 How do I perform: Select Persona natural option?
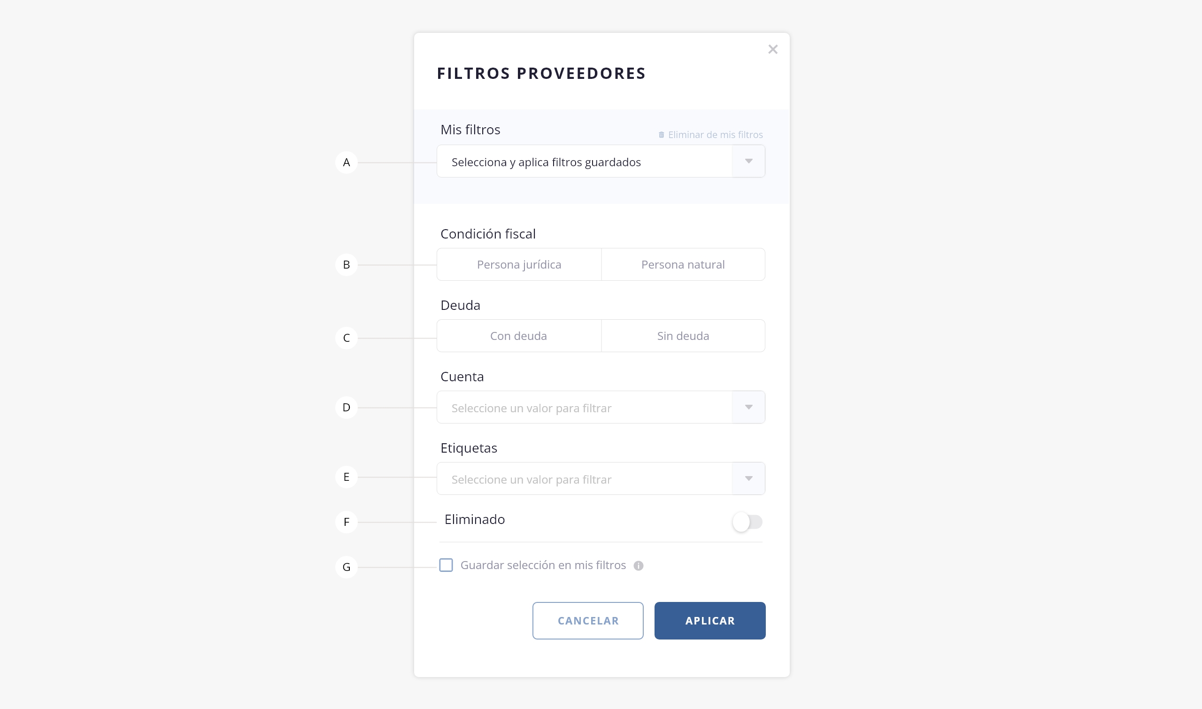click(x=683, y=265)
